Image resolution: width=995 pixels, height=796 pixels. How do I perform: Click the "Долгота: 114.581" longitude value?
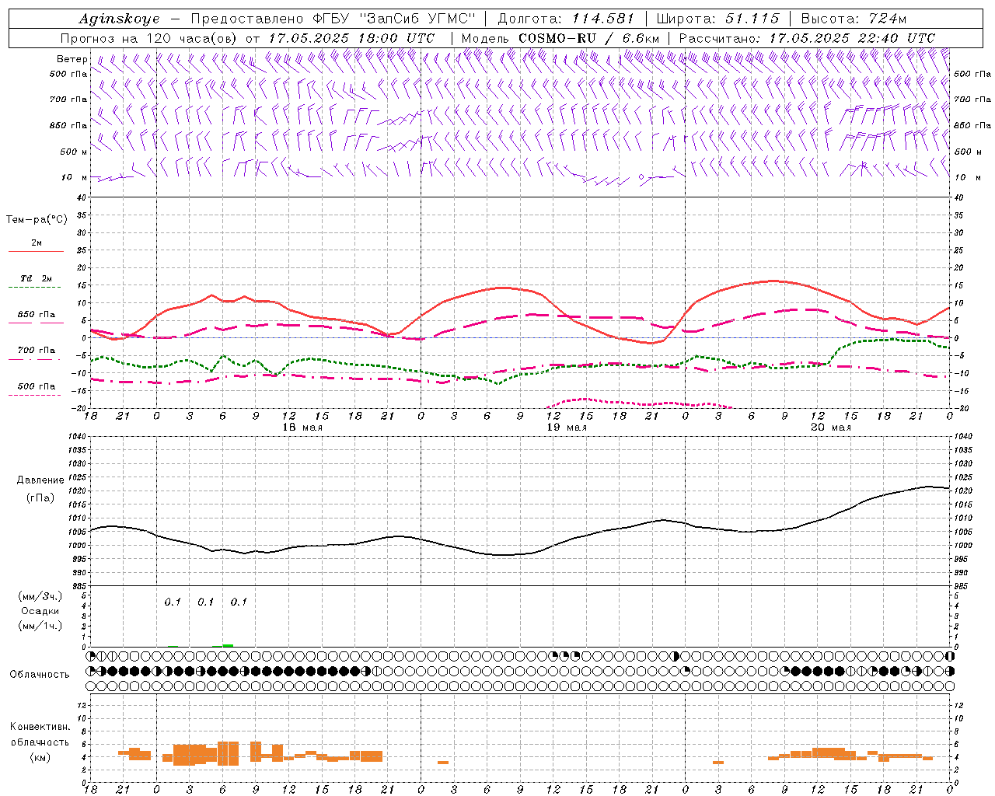[x=566, y=19]
